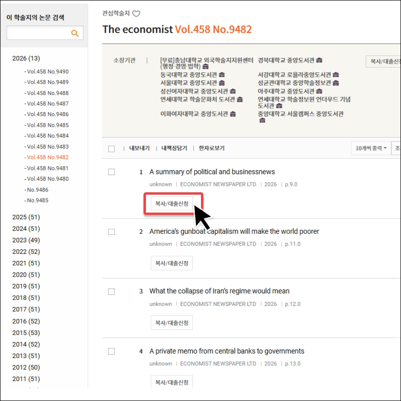Image resolution: width=401 pixels, height=401 pixels.
Task: Open the 10개씩 출력 dropdown
Action: click(x=371, y=148)
